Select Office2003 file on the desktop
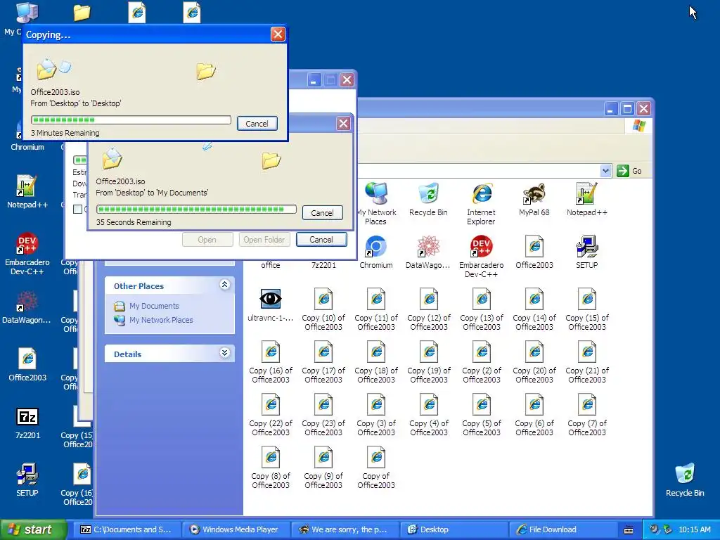 (27, 365)
